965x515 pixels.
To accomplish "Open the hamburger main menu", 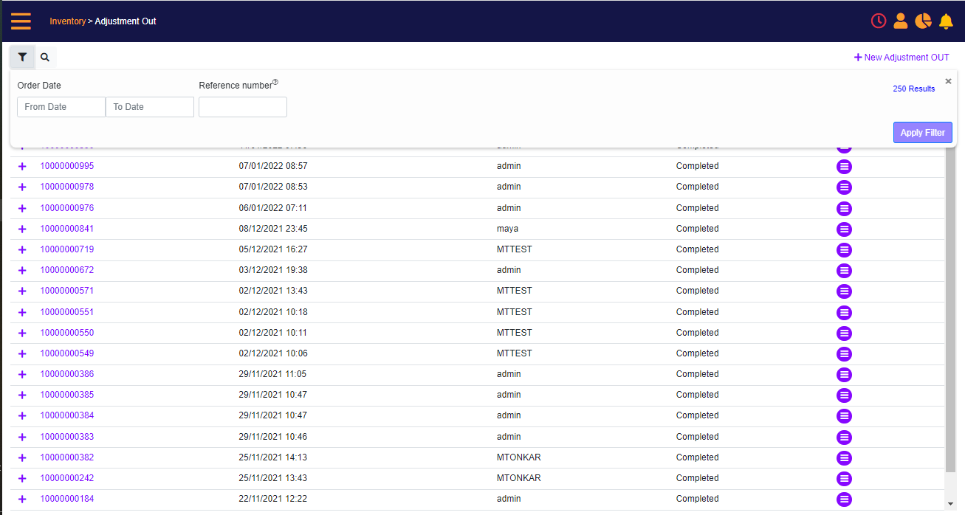I will pos(21,21).
